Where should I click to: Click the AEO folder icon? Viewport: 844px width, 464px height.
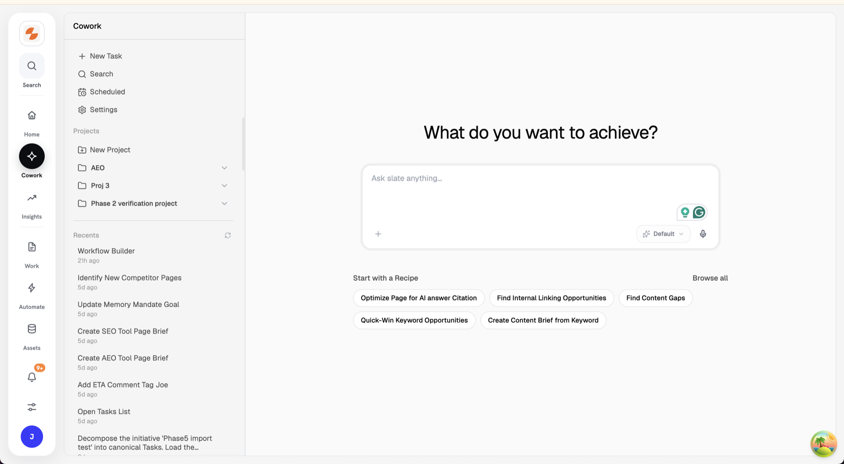82,168
